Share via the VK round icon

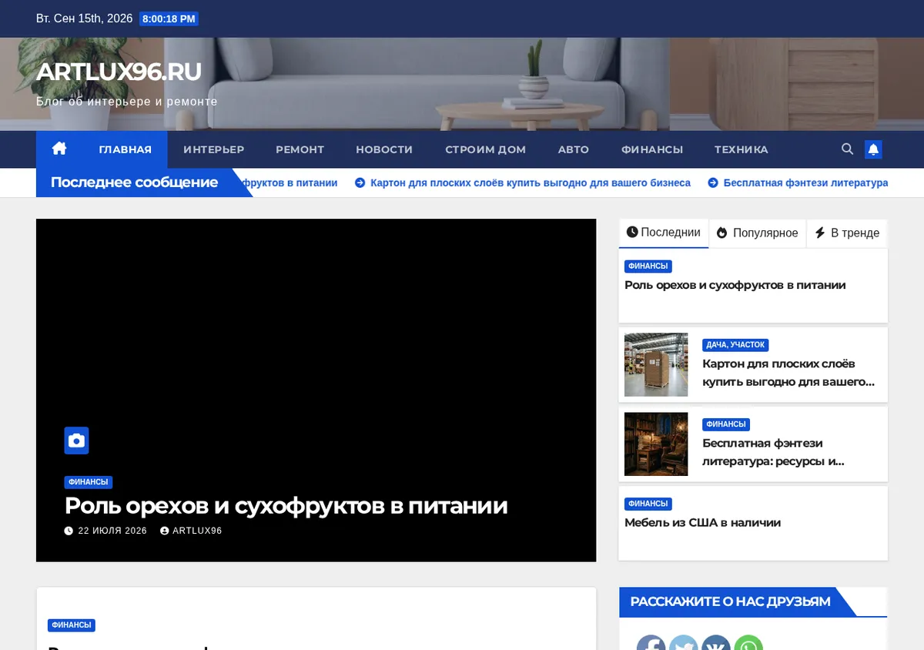(715, 643)
